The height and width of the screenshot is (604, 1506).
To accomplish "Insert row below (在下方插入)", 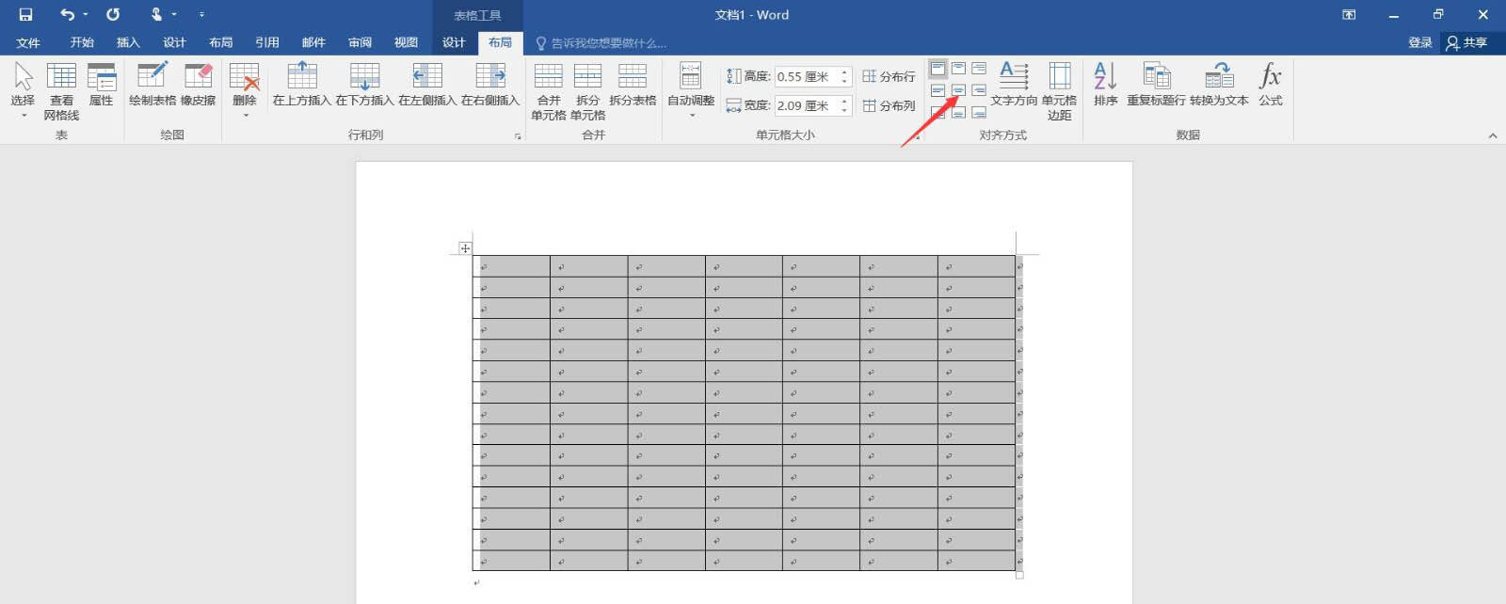I will coord(364,85).
